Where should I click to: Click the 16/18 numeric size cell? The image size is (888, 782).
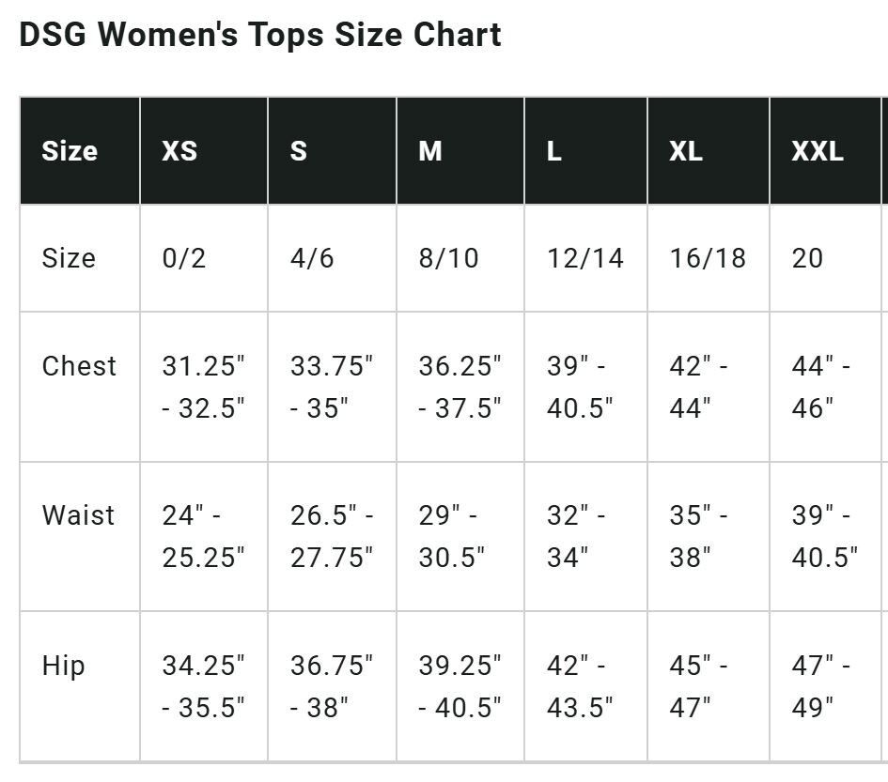point(708,258)
